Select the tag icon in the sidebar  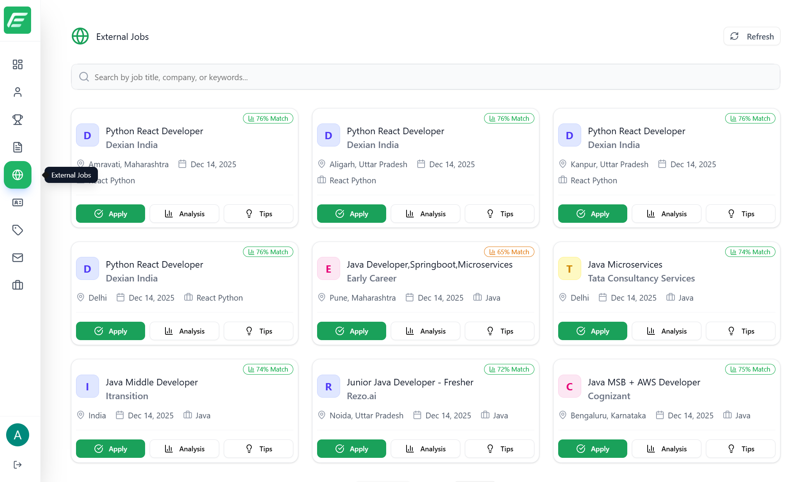pos(17,230)
